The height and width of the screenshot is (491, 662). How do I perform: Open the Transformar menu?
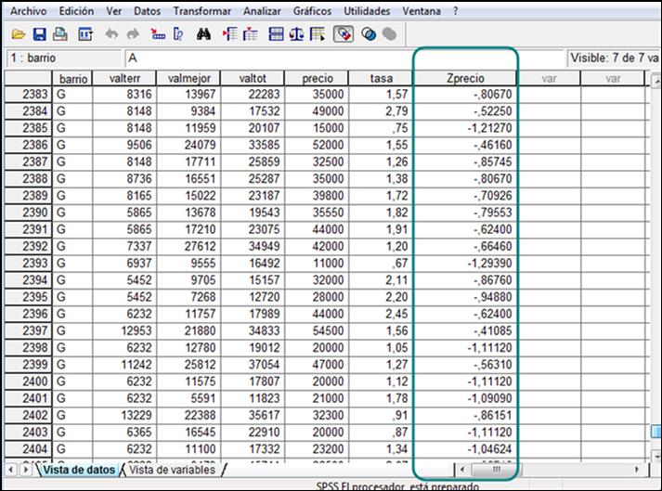tap(202, 11)
